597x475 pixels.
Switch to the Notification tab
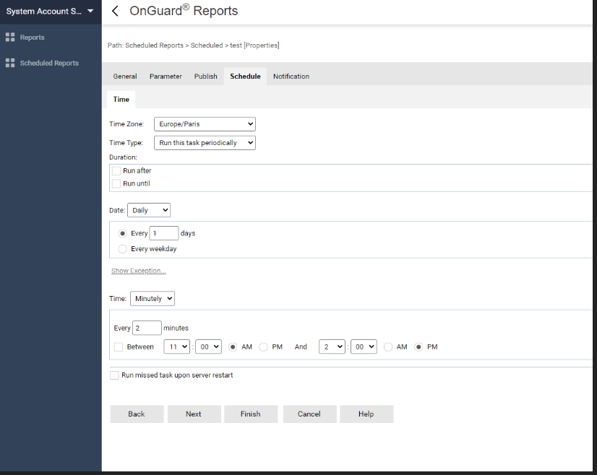(x=291, y=77)
